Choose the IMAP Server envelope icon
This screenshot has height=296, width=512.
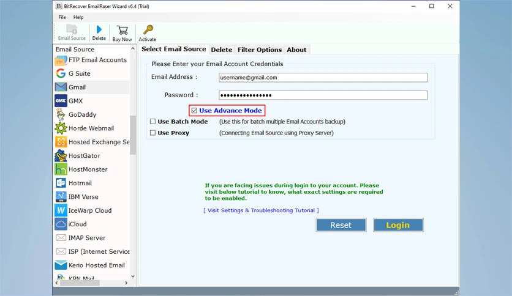pos(61,238)
